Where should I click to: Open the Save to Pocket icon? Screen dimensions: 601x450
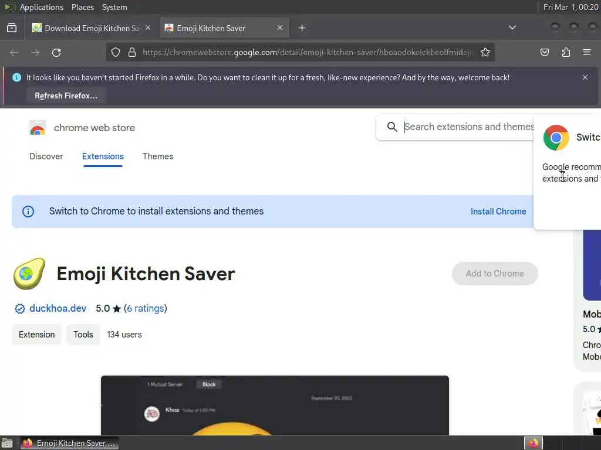[545, 52]
